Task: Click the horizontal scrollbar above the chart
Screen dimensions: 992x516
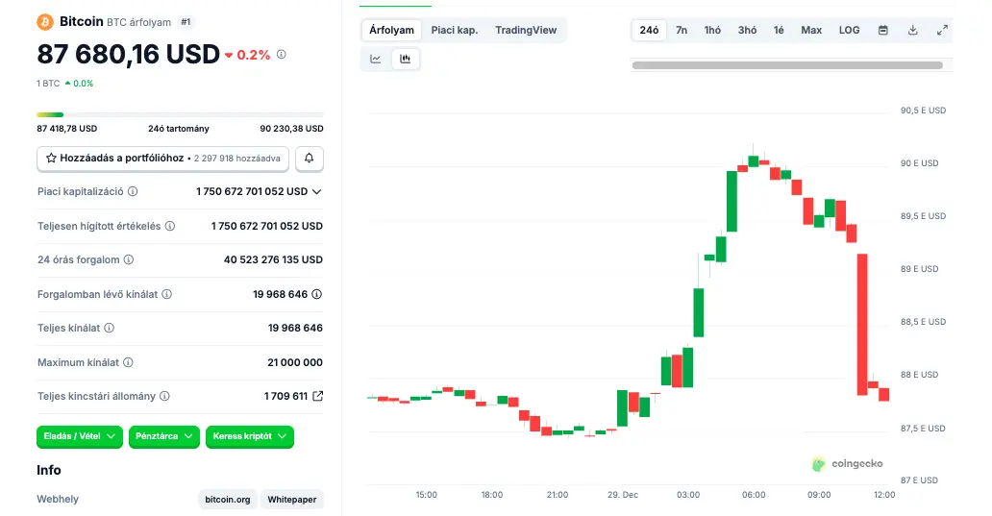Action: coord(787,65)
